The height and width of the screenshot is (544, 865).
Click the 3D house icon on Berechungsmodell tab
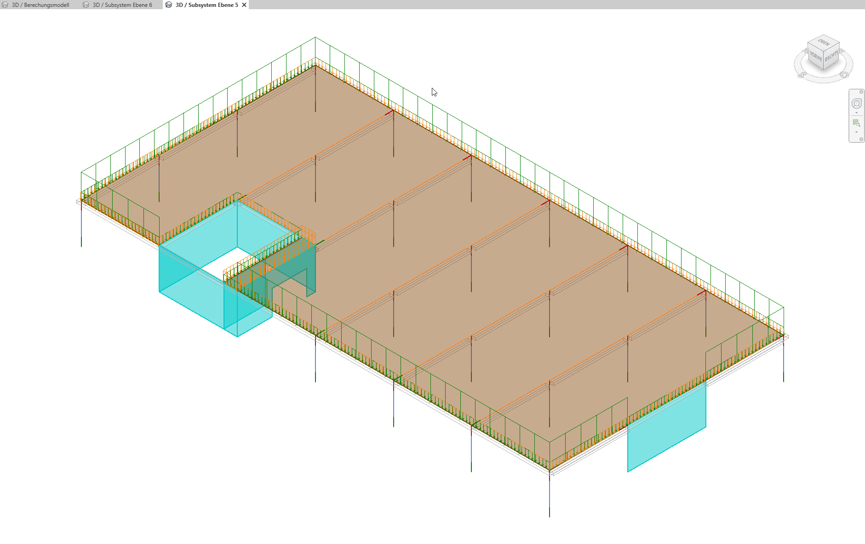[5, 5]
